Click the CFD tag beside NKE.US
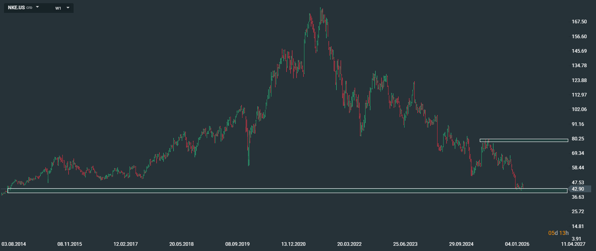596x251 pixels. coord(29,8)
